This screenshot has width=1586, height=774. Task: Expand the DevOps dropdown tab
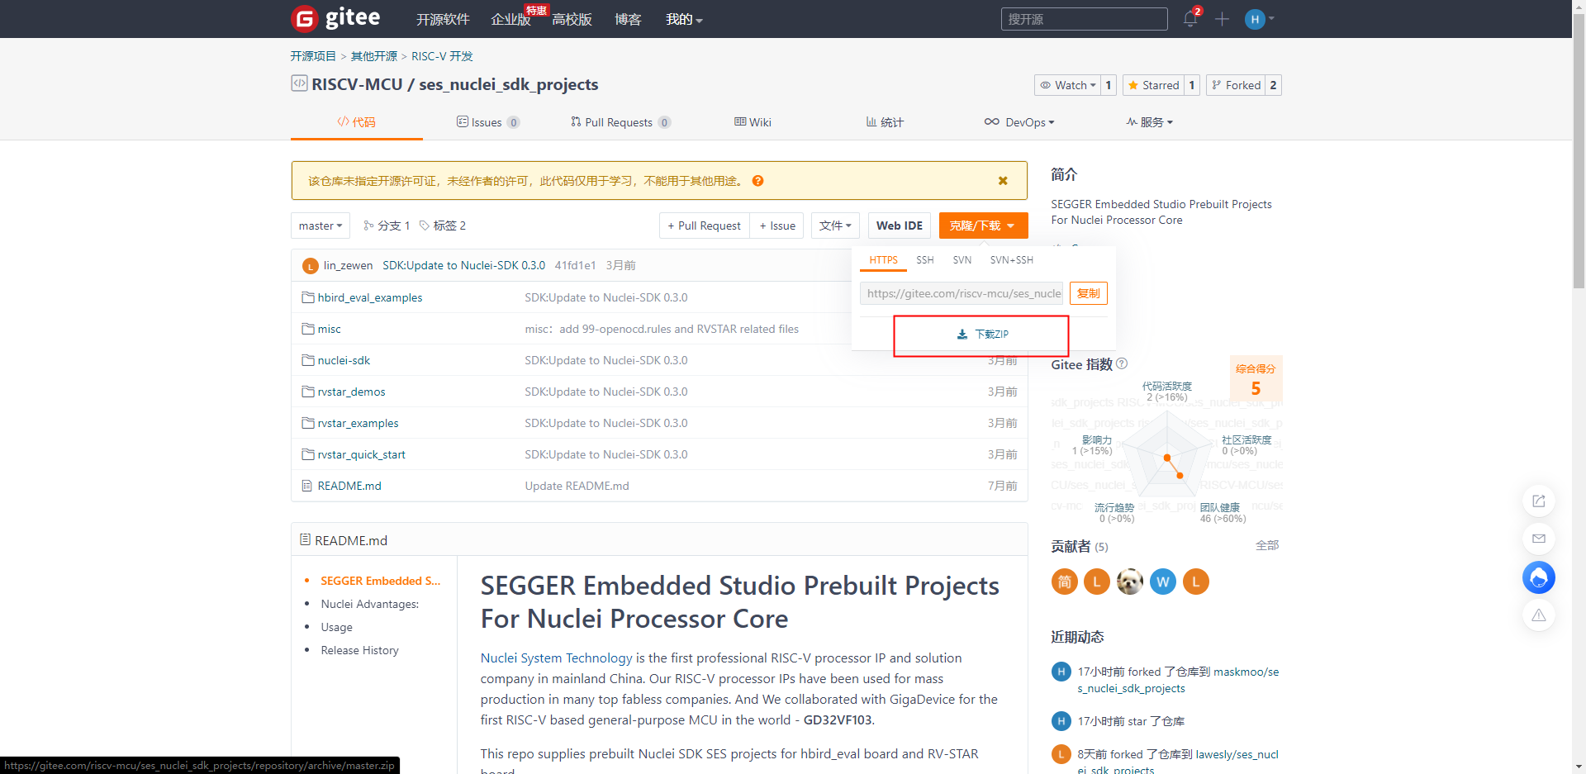tap(1019, 122)
